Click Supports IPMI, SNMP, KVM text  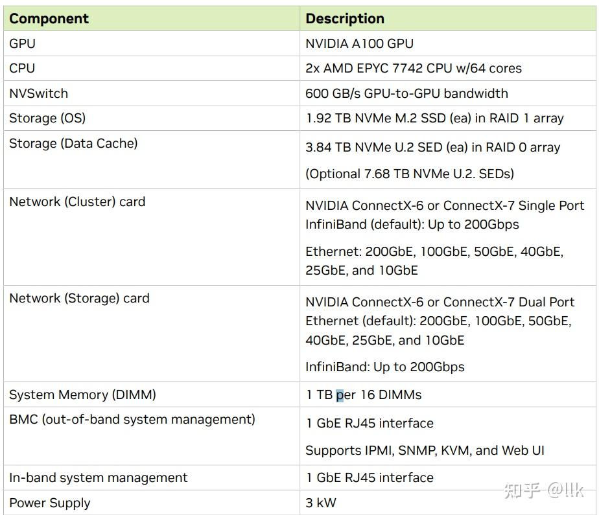[425, 450]
